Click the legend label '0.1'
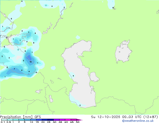Image resolution: width=159 pixels, height=123 pixels. [3, 122]
